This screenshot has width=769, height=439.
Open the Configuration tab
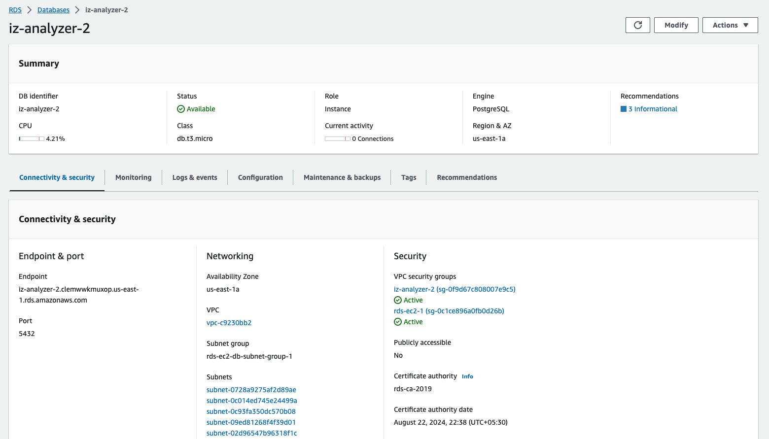pyautogui.click(x=260, y=177)
